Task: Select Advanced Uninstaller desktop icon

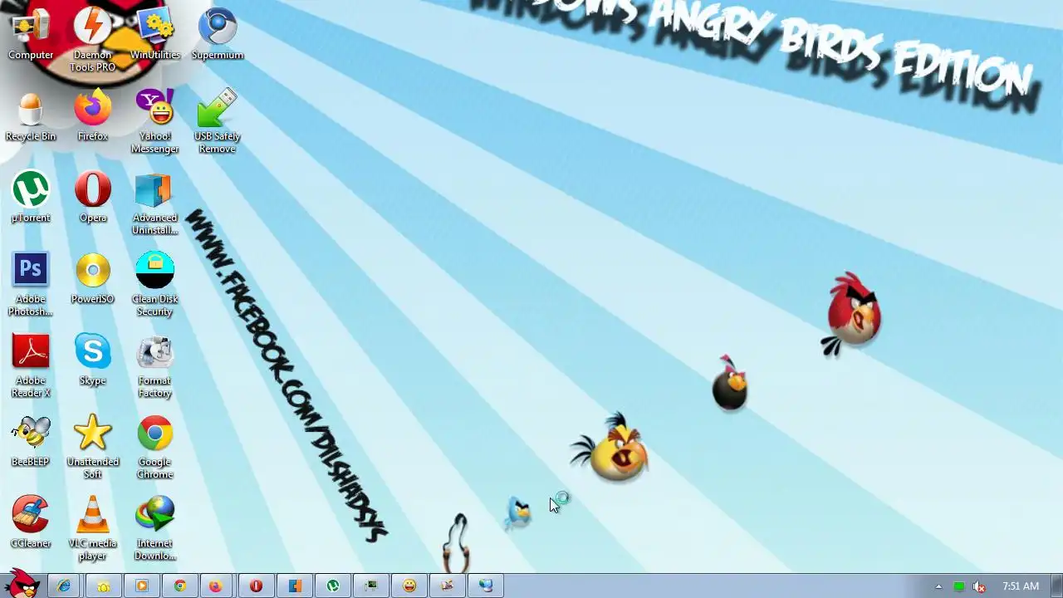Action: pyautogui.click(x=154, y=203)
